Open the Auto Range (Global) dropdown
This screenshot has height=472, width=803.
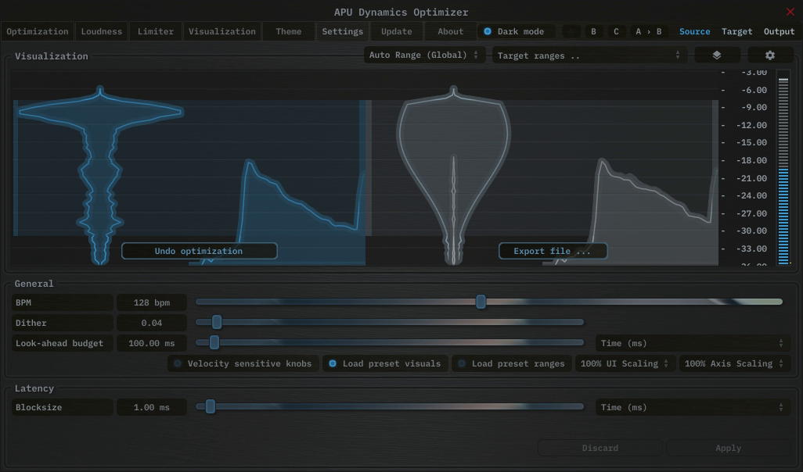pyautogui.click(x=423, y=55)
